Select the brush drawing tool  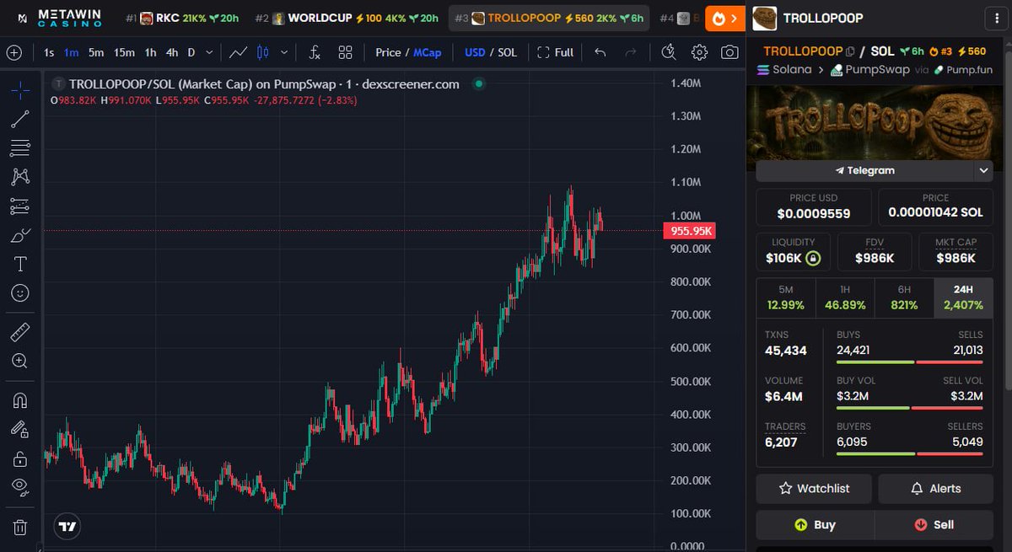(20, 235)
